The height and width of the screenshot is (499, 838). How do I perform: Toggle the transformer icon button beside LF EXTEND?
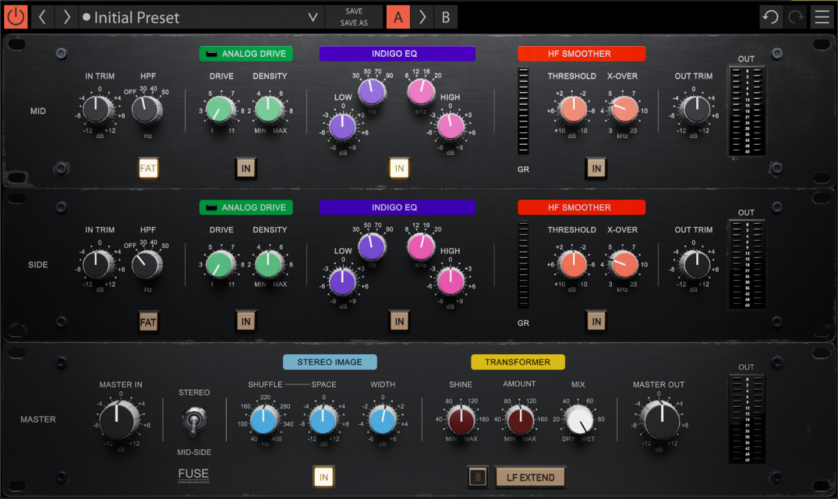click(x=478, y=477)
